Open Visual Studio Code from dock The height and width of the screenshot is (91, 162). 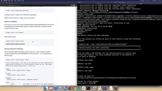[x=79, y=88]
